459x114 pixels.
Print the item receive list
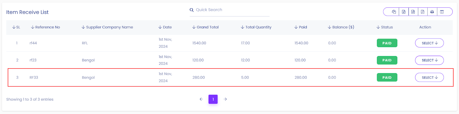(x=432, y=12)
